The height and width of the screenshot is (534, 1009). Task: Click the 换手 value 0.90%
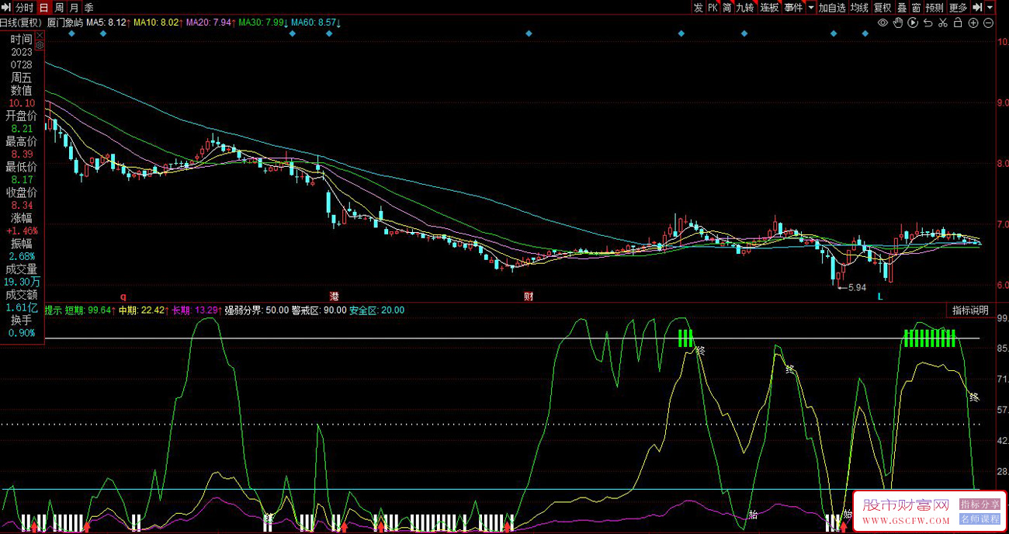pyautogui.click(x=22, y=334)
